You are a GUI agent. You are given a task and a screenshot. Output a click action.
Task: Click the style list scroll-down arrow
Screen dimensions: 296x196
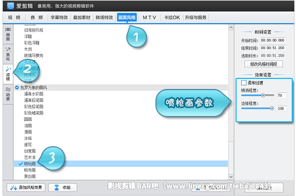(x=231, y=176)
